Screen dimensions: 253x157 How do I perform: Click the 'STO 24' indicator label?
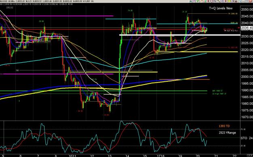pyautogui.click(x=247, y=138)
